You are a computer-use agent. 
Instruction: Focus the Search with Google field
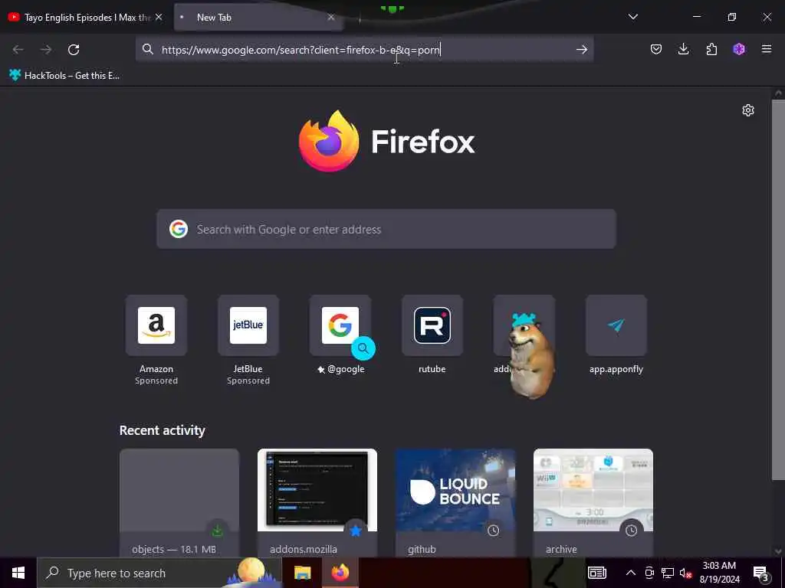[386, 229]
